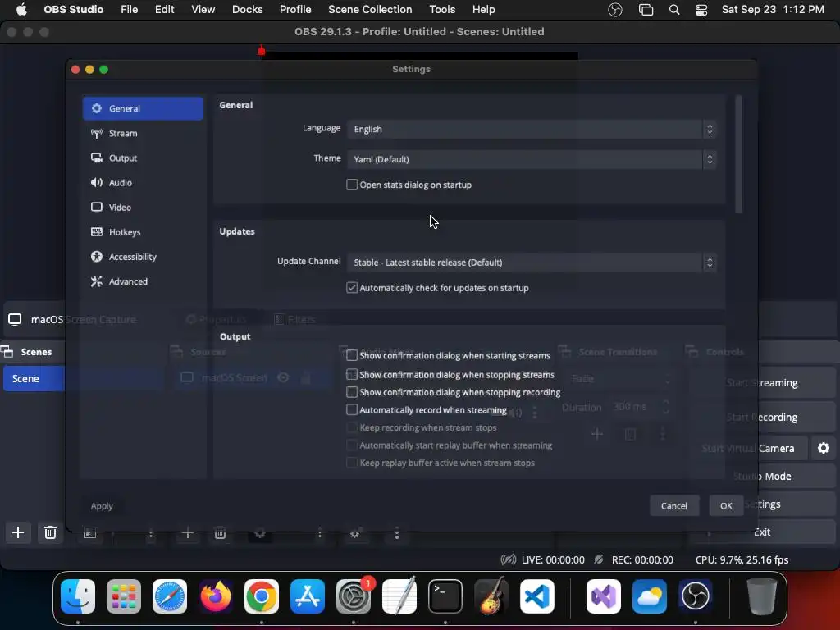Open the Tools menu
Screen dimensions: 840x630
(x=442, y=10)
